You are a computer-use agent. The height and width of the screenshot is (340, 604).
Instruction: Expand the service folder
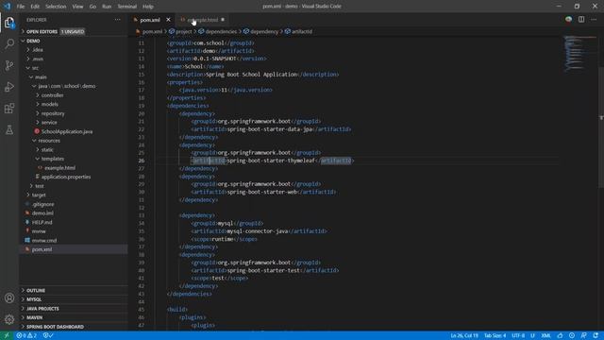(74, 122)
